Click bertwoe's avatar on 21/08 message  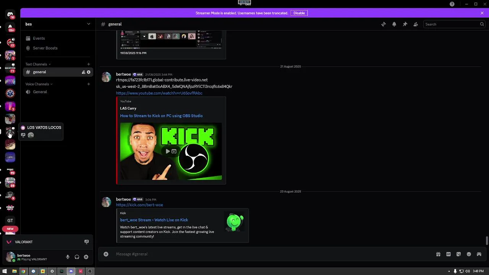click(x=106, y=77)
